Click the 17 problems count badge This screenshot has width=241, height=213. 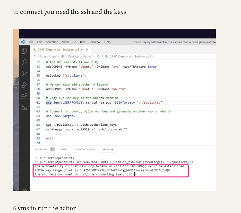tap(52, 149)
